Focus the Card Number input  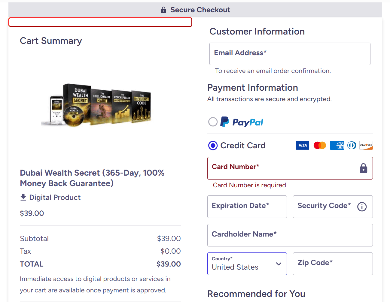[x=282, y=168]
